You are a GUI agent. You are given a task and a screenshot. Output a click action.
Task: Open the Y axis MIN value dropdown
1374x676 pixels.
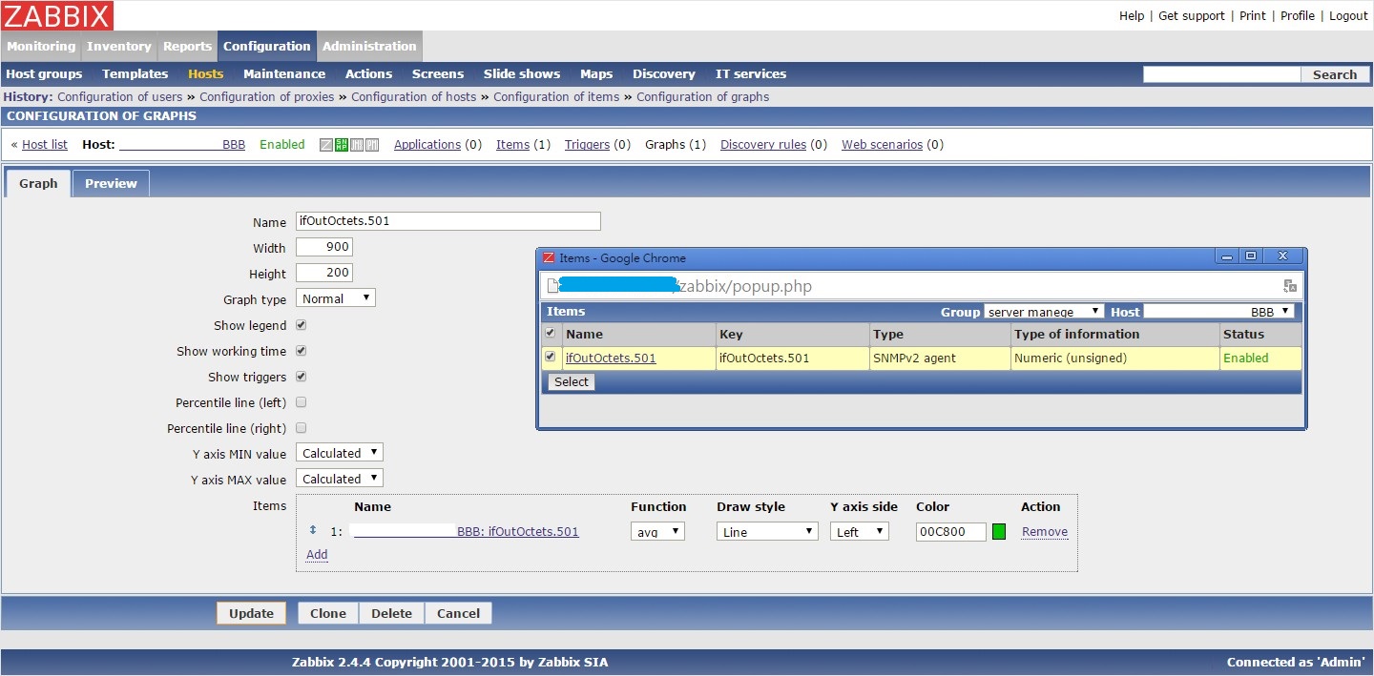click(340, 453)
